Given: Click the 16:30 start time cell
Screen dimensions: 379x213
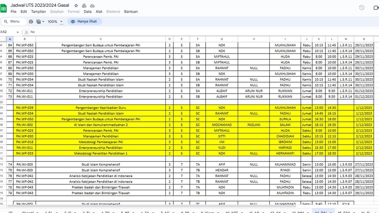Looking at the screenshot, I should (x=319, y=119).
